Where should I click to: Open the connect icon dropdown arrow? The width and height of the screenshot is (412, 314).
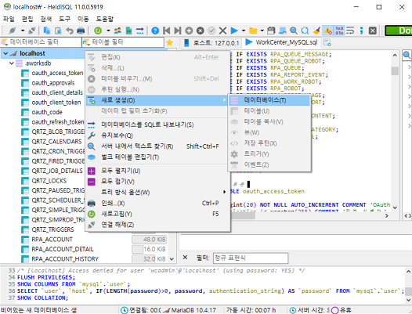click(23, 31)
